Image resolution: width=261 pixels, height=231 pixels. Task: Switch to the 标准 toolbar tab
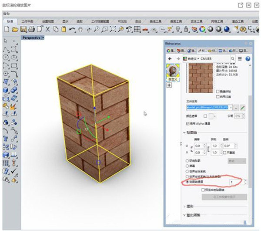click(10, 21)
